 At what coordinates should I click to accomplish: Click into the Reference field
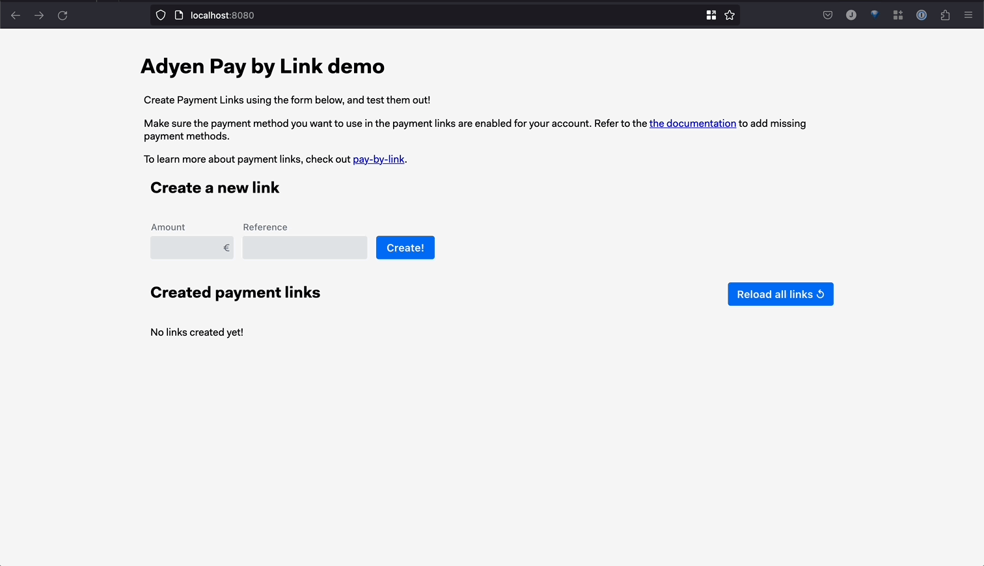point(305,247)
